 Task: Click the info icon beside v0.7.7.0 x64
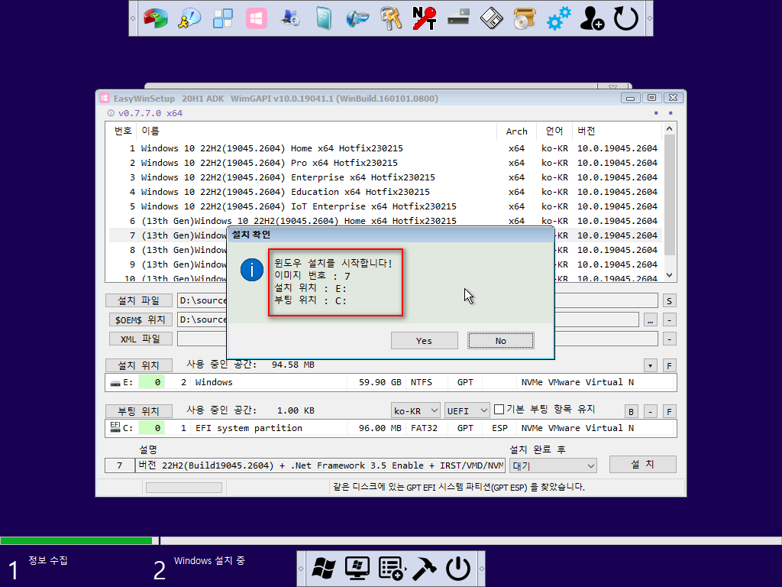tap(111, 113)
